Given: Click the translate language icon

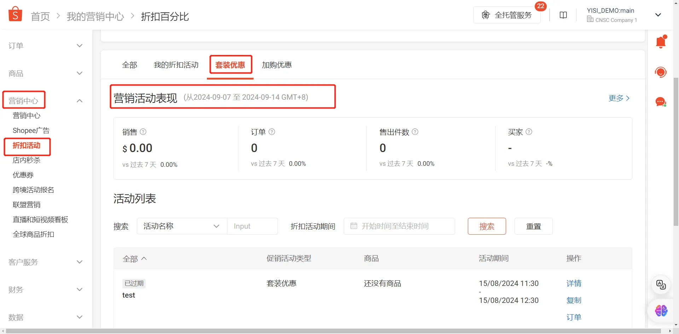Looking at the screenshot, I should 661,285.
